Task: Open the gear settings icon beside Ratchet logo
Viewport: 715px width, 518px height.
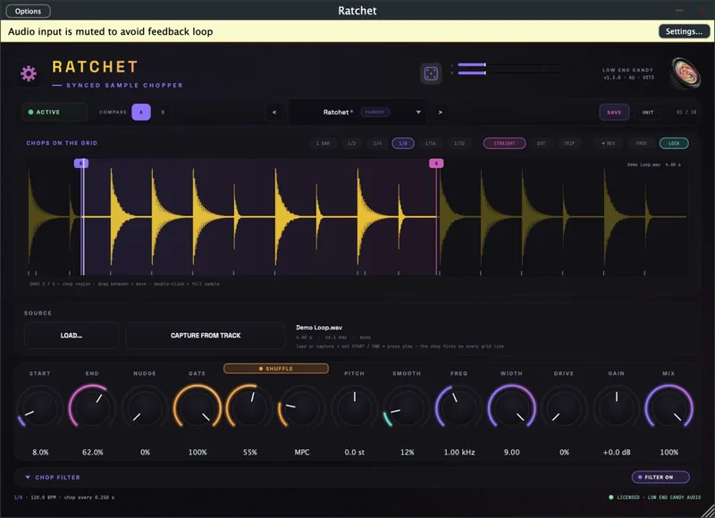Action: [29, 73]
